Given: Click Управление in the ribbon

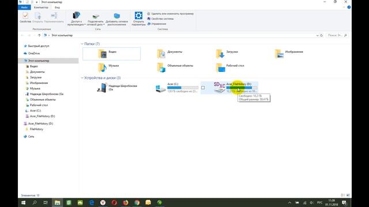Looking at the screenshot, I should click(x=157, y=24).
